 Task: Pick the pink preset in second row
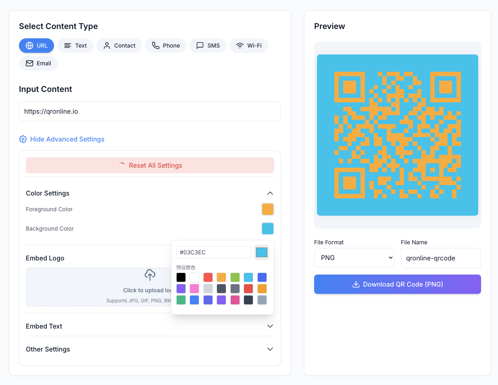(x=194, y=289)
